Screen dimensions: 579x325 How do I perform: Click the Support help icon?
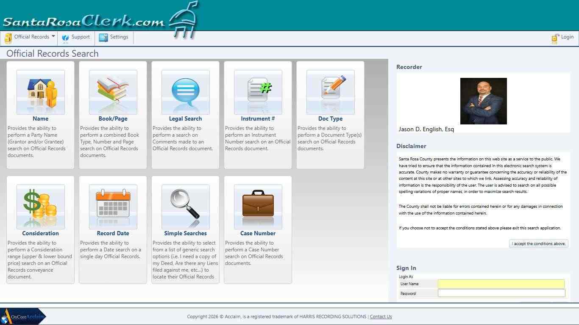pyautogui.click(x=66, y=38)
